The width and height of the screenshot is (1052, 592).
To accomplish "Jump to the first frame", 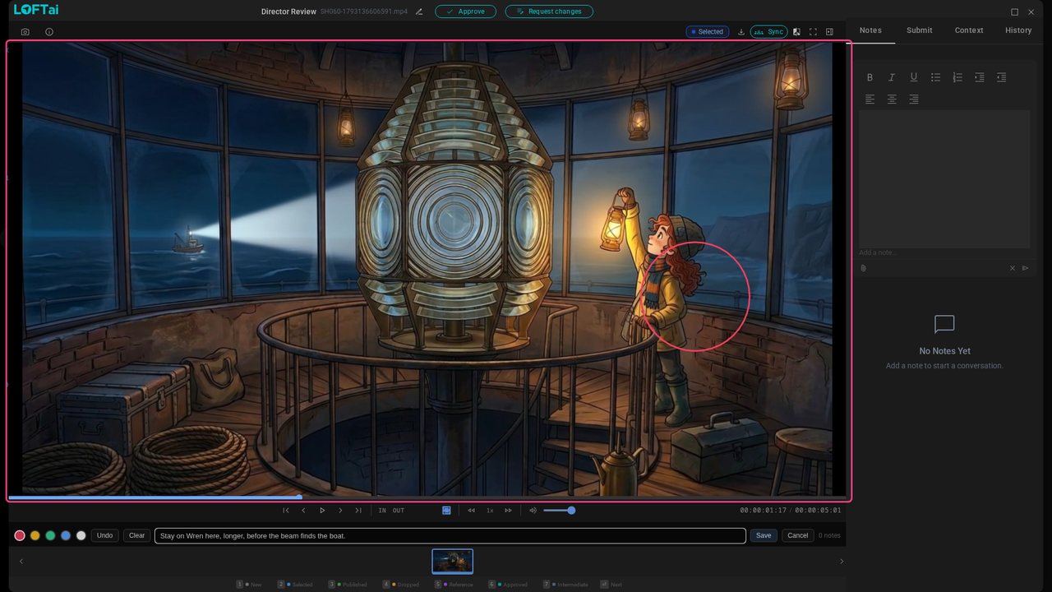I will [286, 511].
